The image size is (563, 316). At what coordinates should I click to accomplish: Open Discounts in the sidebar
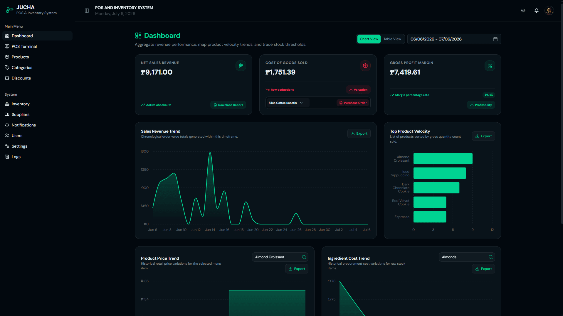pyautogui.click(x=37, y=78)
